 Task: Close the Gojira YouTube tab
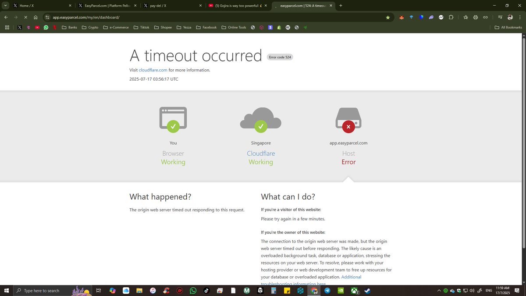[x=266, y=6]
